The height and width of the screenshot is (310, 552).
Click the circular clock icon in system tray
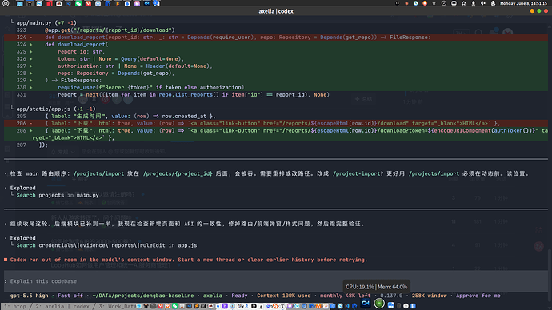[x=444, y=3]
